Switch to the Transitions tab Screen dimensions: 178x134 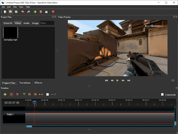coord(25,83)
